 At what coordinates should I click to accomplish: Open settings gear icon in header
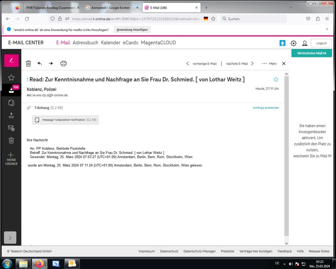[x=294, y=43]
